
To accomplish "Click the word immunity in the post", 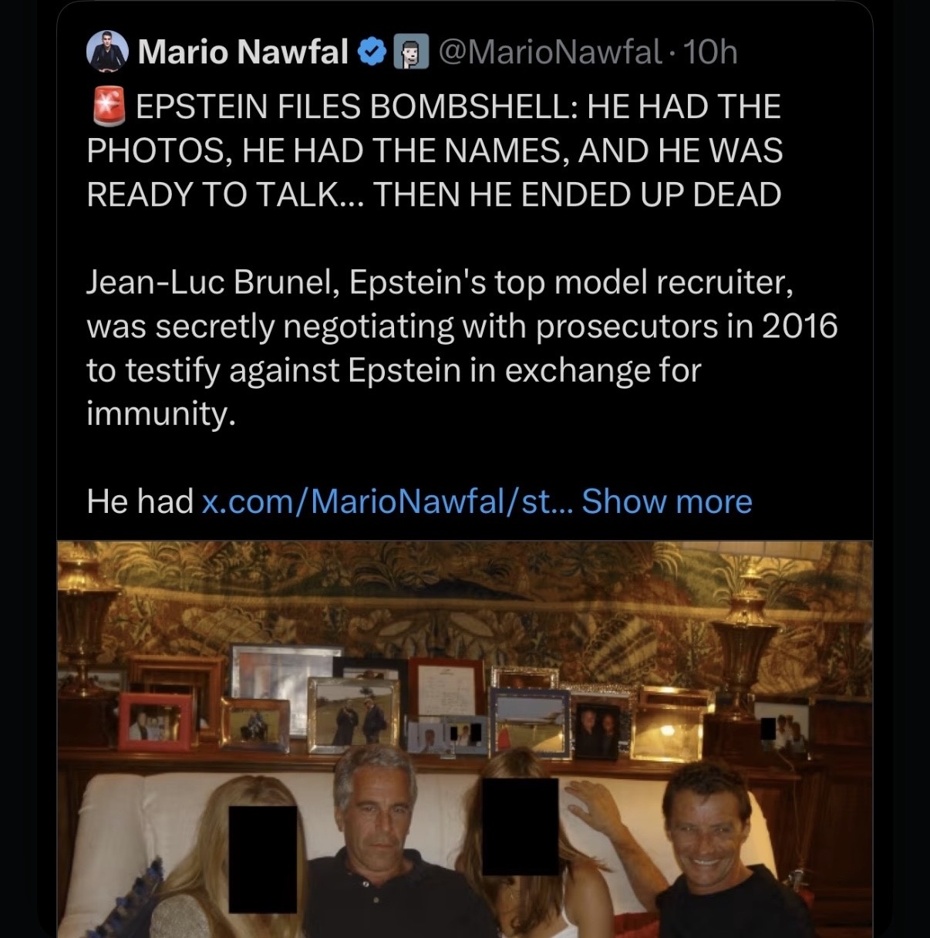I will [x=159, y=414].
